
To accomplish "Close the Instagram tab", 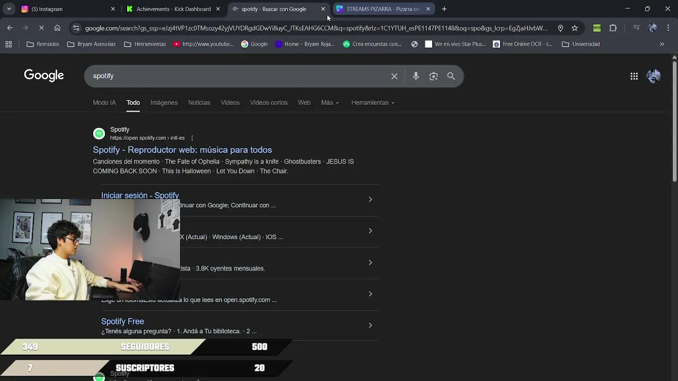I will coord(113,9).
